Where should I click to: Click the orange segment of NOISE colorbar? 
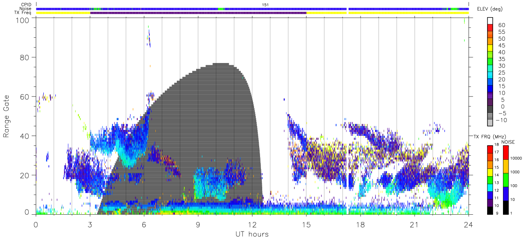(x=506, y=166)
